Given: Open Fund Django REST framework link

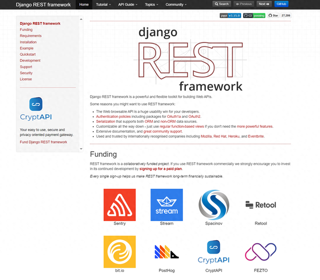Looking at the screenshot, I should (x=43, y=142).
